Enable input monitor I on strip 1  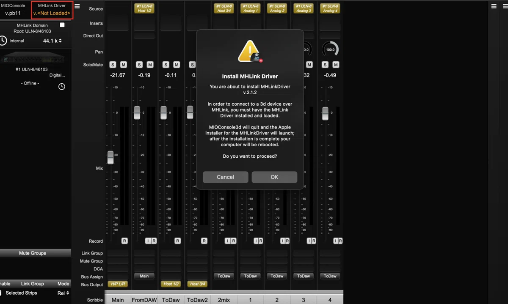(x=255, y=241)
